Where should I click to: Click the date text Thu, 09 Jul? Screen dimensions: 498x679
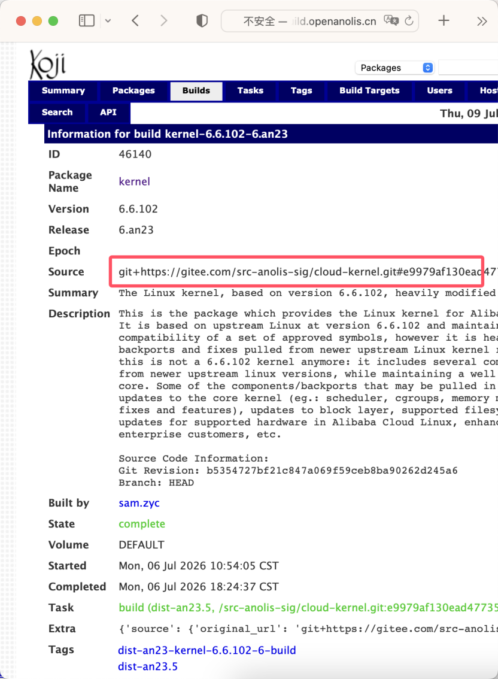point(469,113)
